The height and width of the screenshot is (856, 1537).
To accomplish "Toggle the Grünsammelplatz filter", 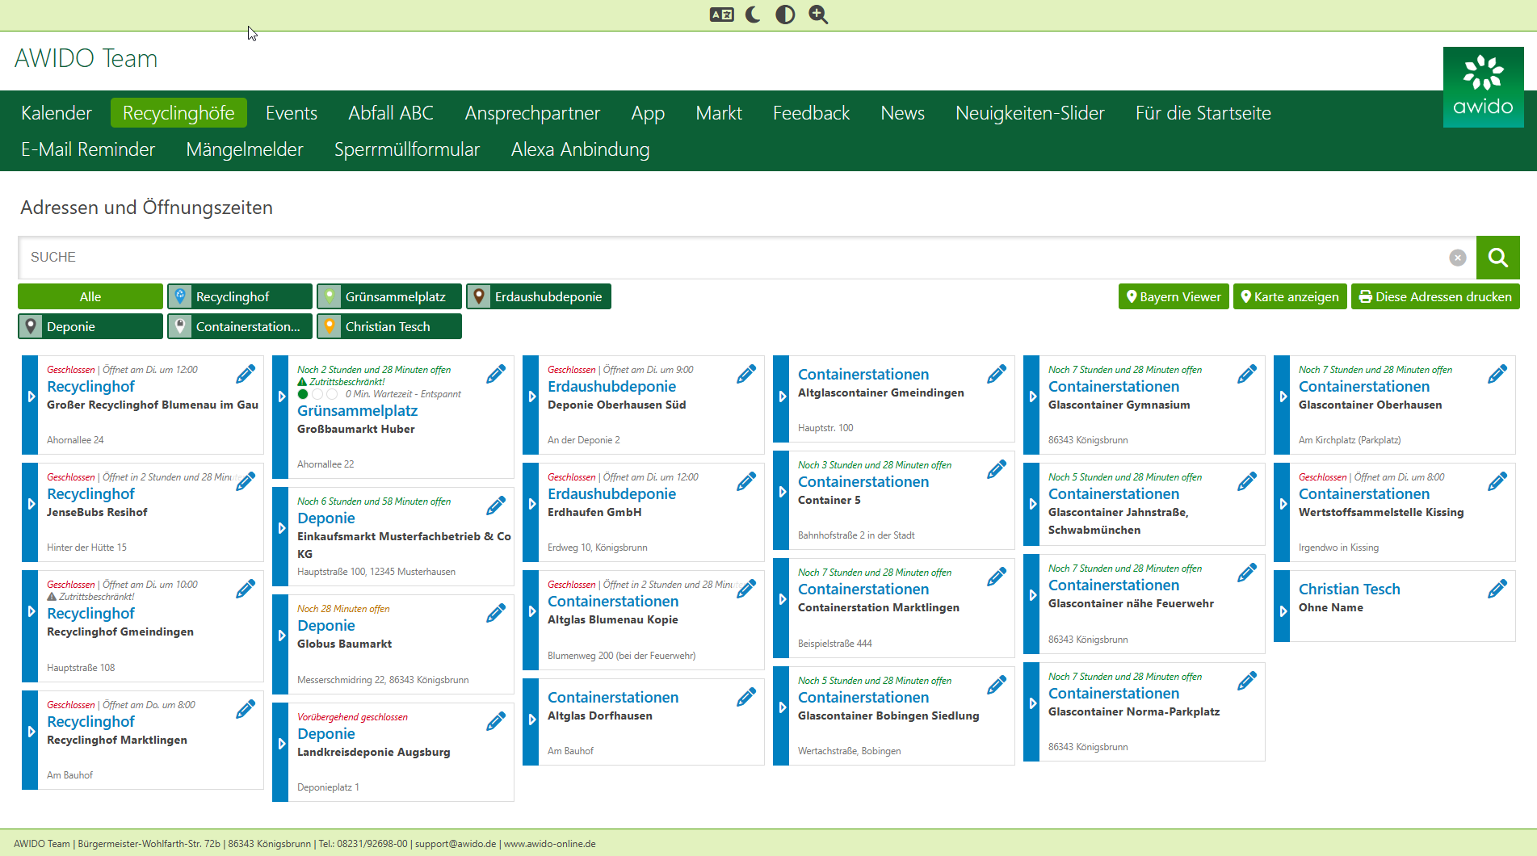I will (389, 297).
